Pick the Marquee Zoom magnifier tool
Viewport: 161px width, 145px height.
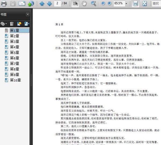(93, 3)
